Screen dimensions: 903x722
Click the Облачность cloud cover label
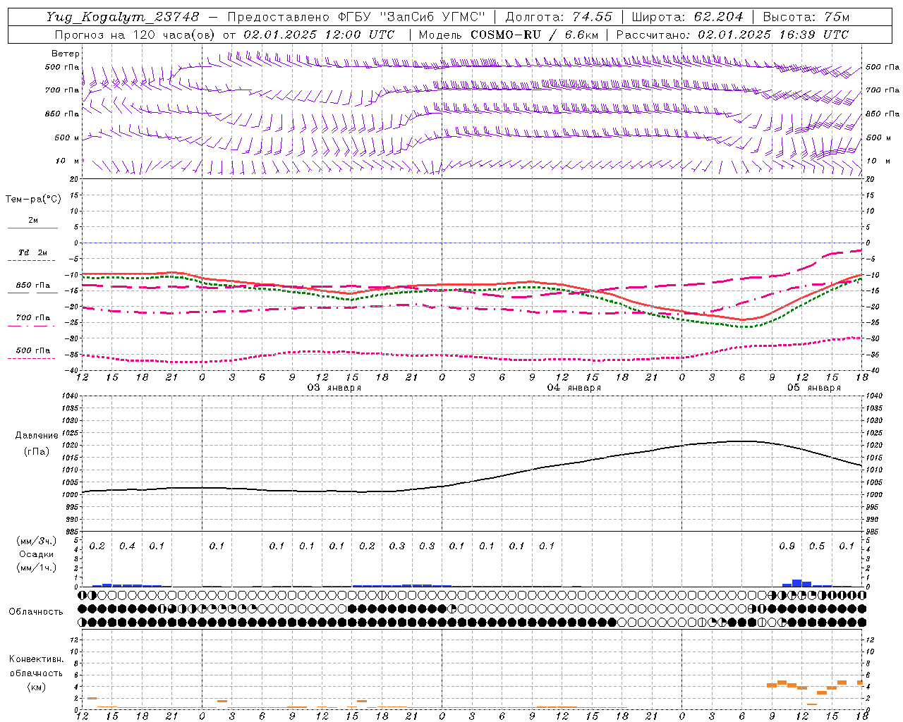point(36,611)
